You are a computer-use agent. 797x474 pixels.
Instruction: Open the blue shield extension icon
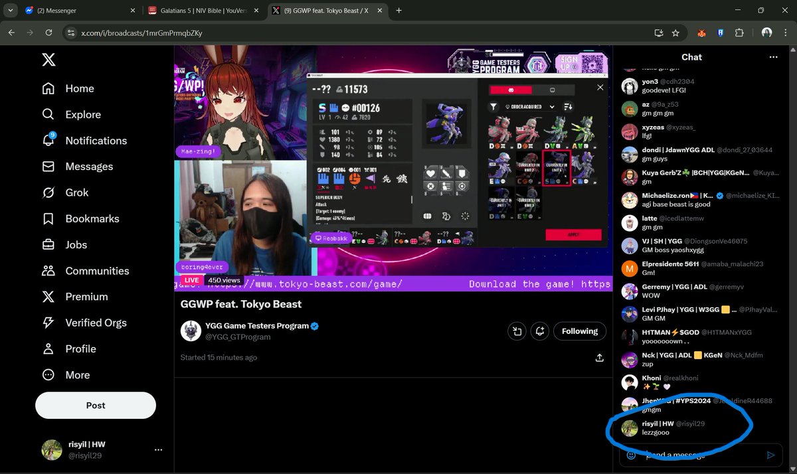tap(720, 33)
